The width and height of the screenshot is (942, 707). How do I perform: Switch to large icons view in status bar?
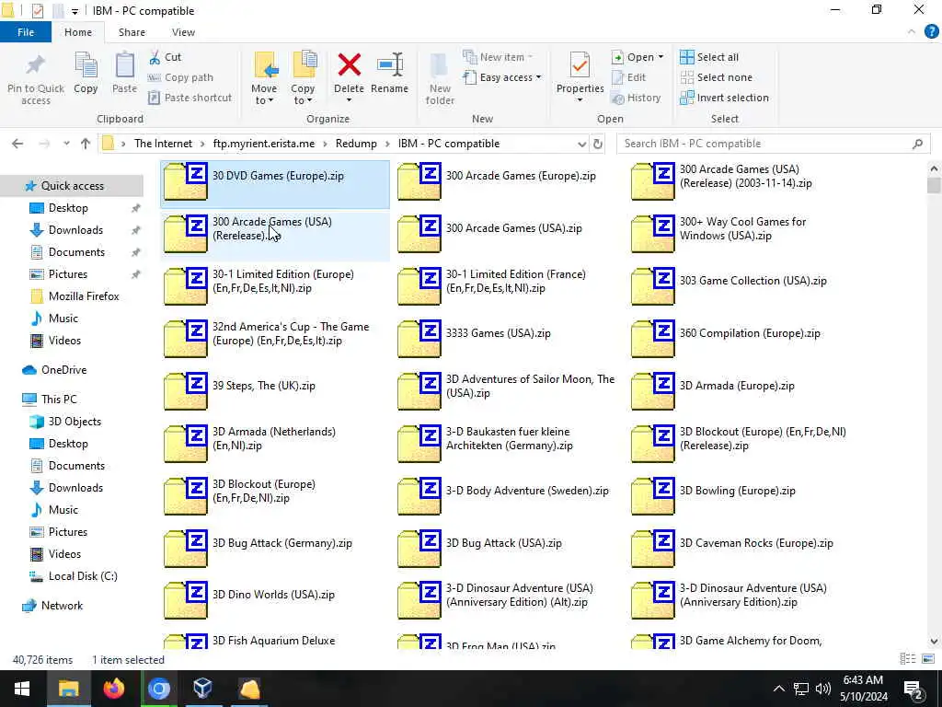928,659
